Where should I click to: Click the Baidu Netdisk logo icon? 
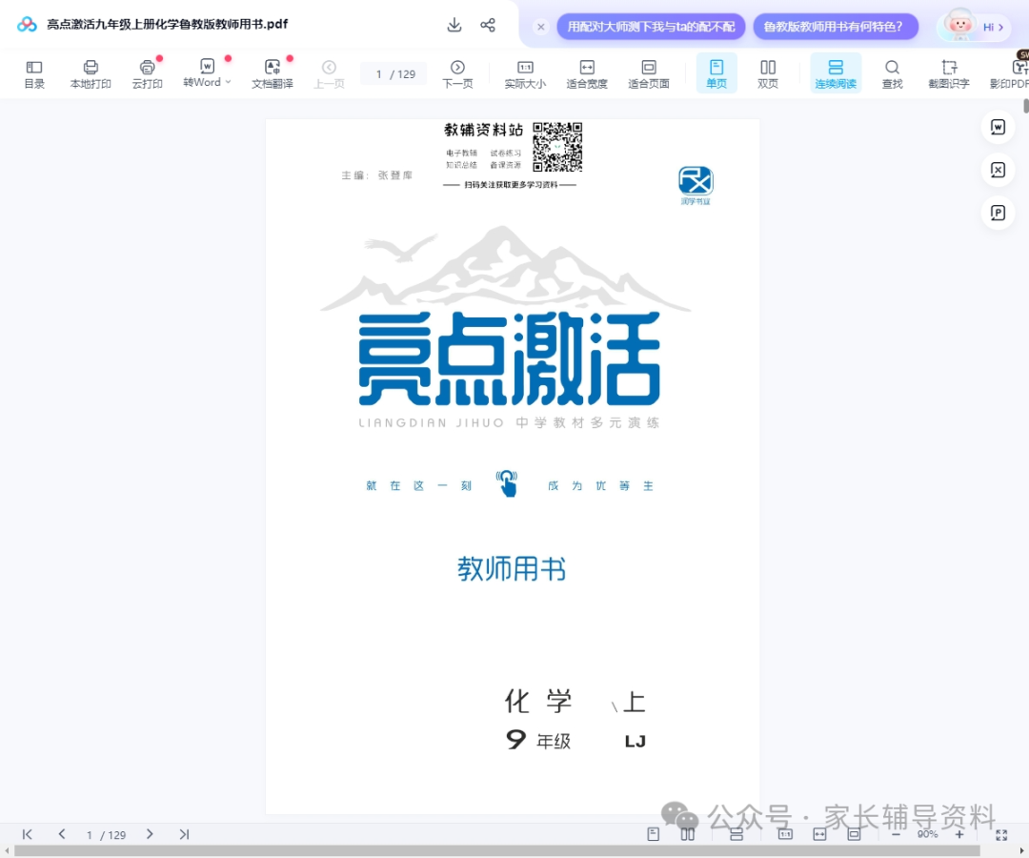pyautogui.click(x=27, y=25)
